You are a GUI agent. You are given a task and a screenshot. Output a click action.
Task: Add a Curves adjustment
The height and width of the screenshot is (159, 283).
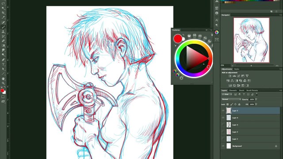(x=239, y=76)
